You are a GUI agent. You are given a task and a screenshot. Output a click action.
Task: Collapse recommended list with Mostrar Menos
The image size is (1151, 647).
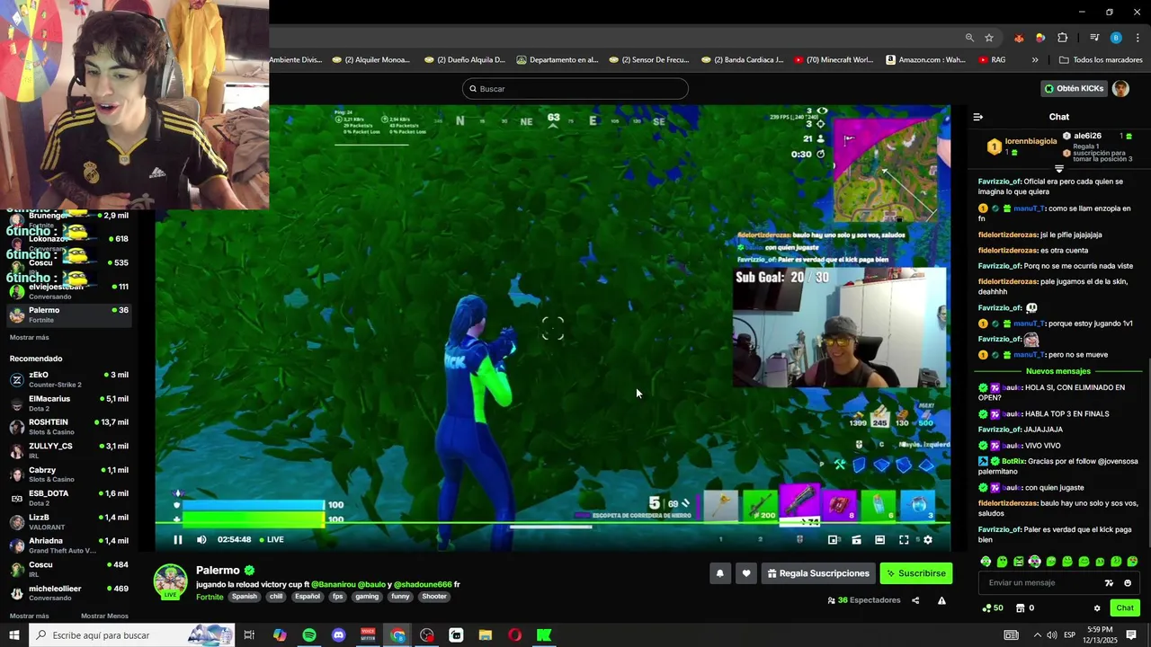click(x=104, y=616)
